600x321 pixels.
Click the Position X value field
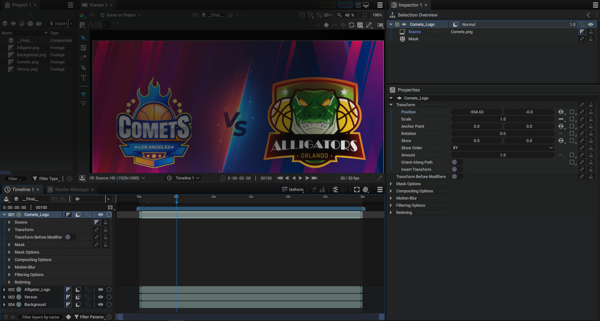coord(476,112)
